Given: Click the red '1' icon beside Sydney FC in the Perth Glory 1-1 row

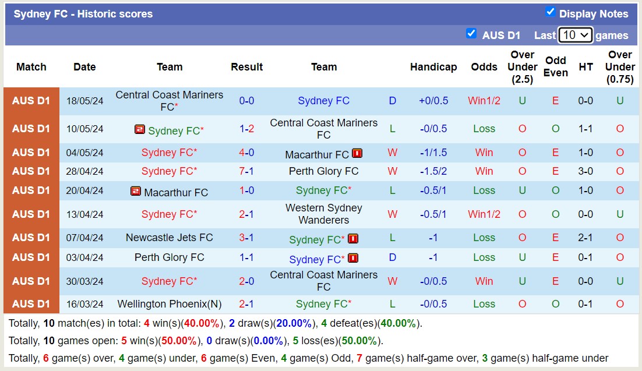Looking at the screenshot, I should point(352,258).
